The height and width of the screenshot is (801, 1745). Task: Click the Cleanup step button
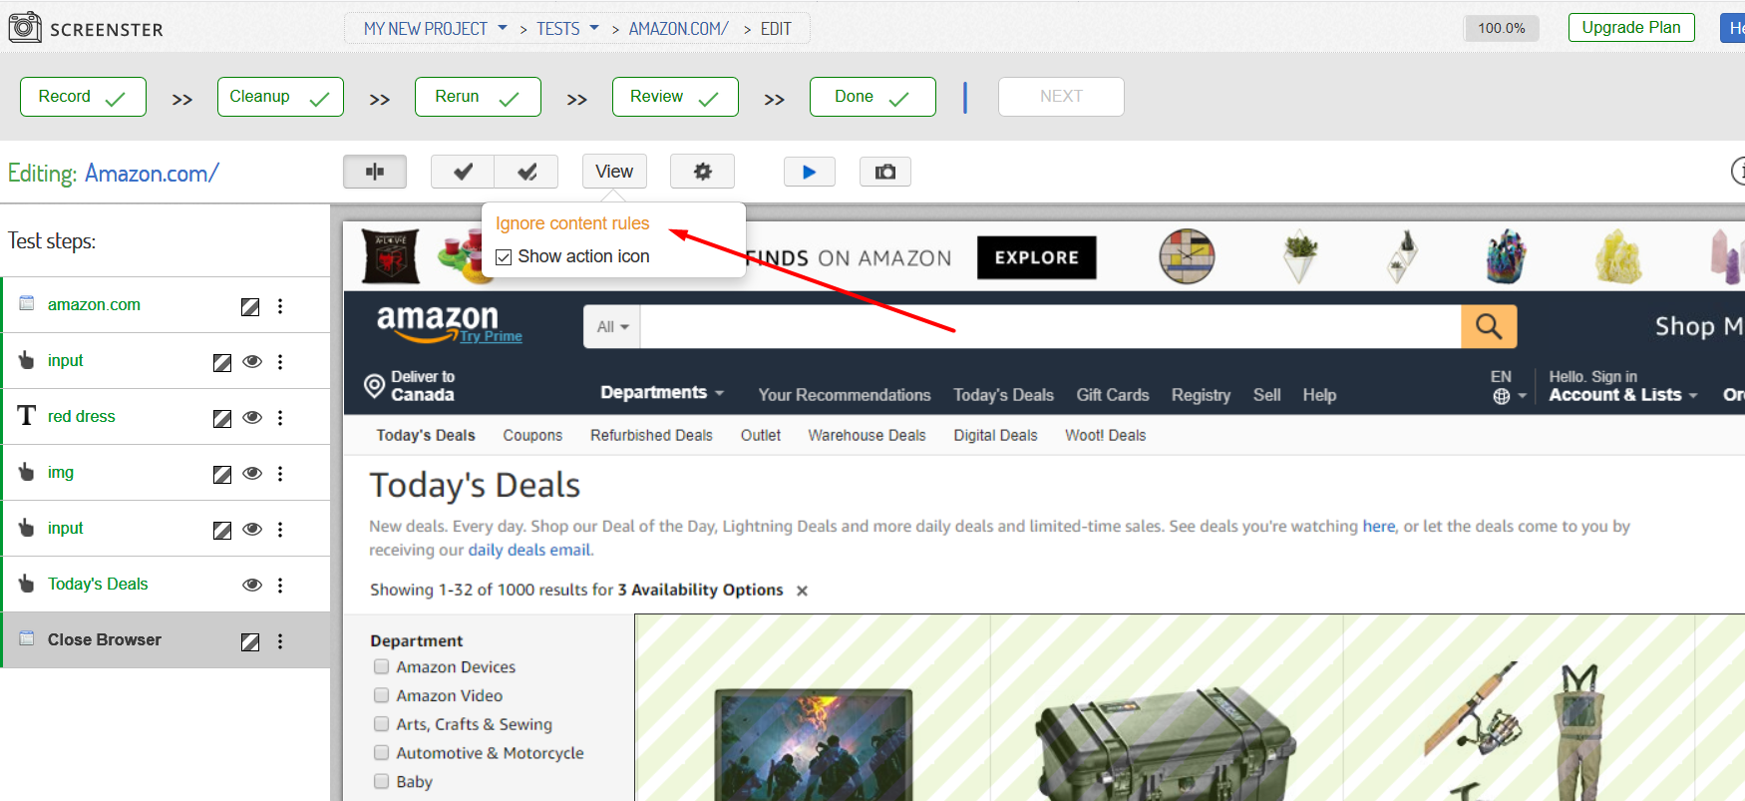click(280, 97)
